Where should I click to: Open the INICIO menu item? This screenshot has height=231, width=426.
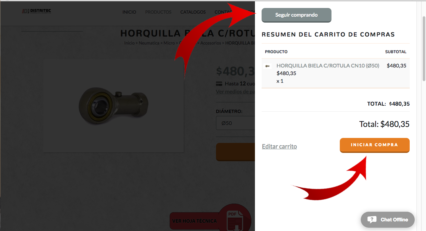129,12
